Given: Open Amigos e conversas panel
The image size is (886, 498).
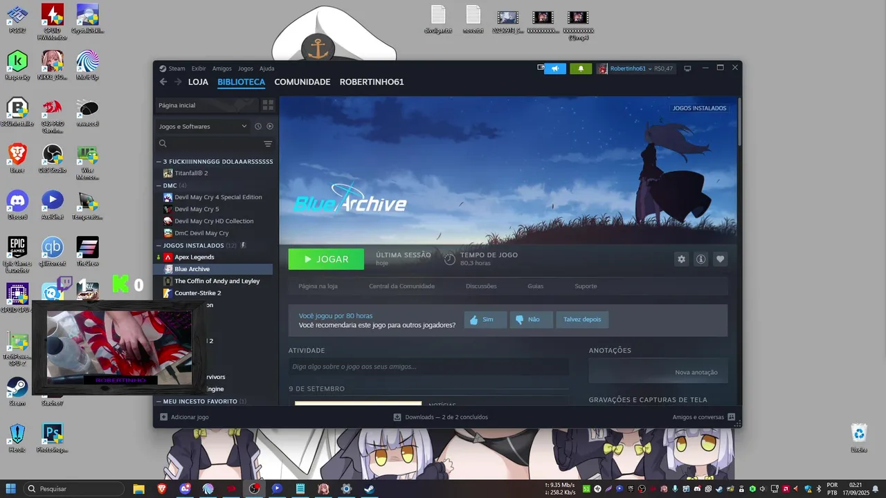Looking at the screenshot, I should point(703,417).
